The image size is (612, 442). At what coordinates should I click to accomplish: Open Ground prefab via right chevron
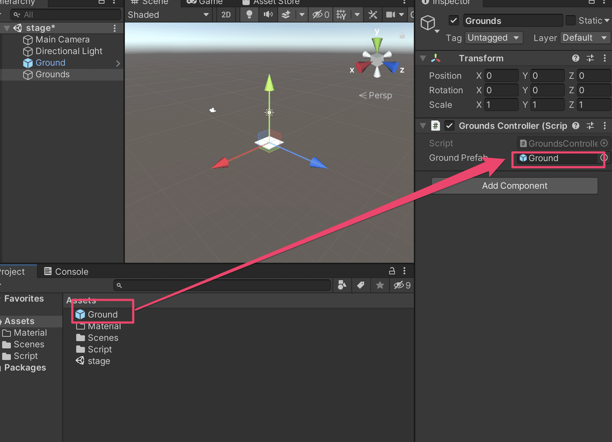coord(118,63)
